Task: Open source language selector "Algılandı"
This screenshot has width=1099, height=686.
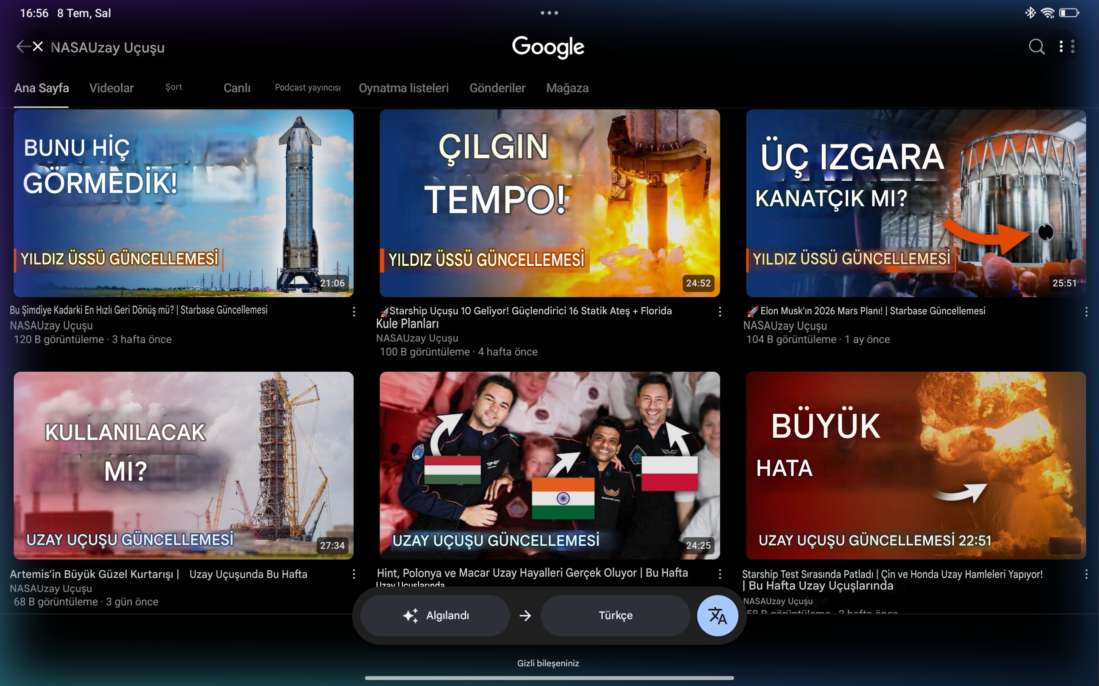Action: [x=435, y=616]
